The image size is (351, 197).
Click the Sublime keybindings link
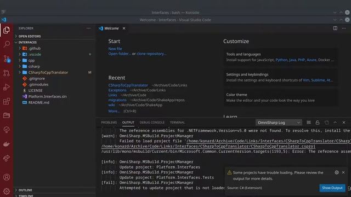[x=318, y=80]
